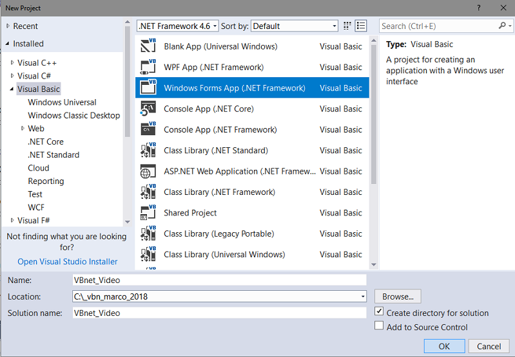Select the Reporting category
Screen dimensions: 515x357
[46, 181]
